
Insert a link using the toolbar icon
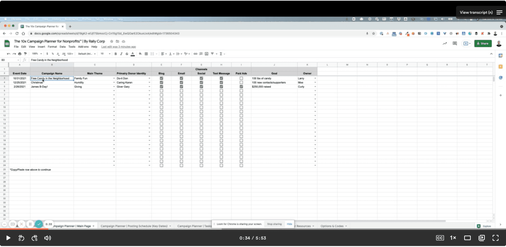pyautogui.click(x=195, y=54)
